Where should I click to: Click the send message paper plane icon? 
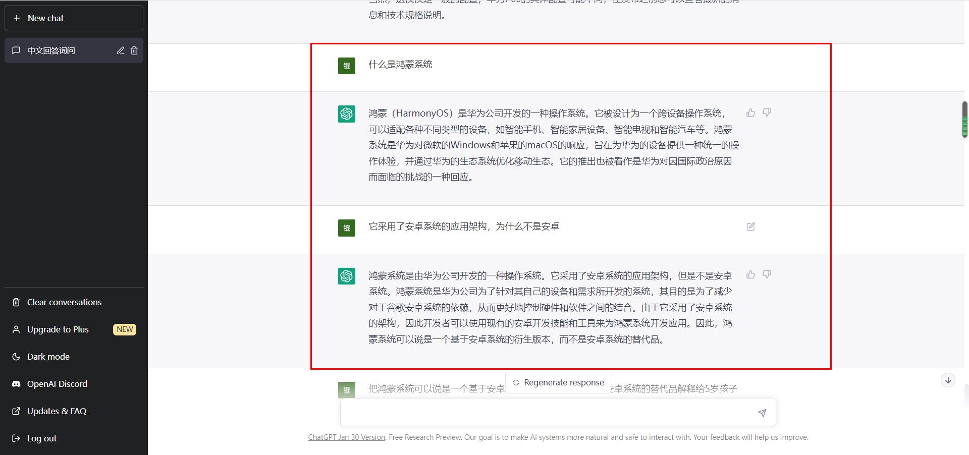[x=762, y=412]
